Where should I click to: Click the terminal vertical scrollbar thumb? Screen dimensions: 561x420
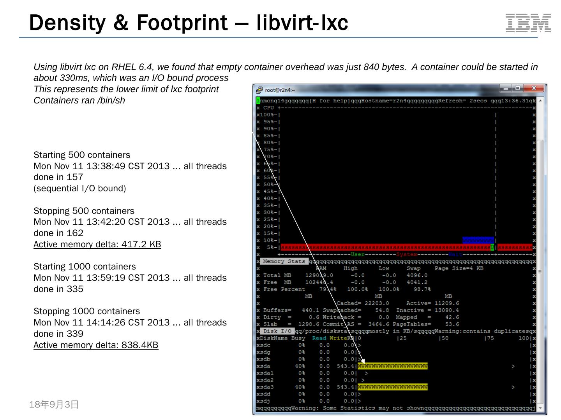[x=540, y=271]
